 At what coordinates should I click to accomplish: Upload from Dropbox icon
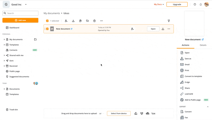pyautogui.click(x=142, y=113)
